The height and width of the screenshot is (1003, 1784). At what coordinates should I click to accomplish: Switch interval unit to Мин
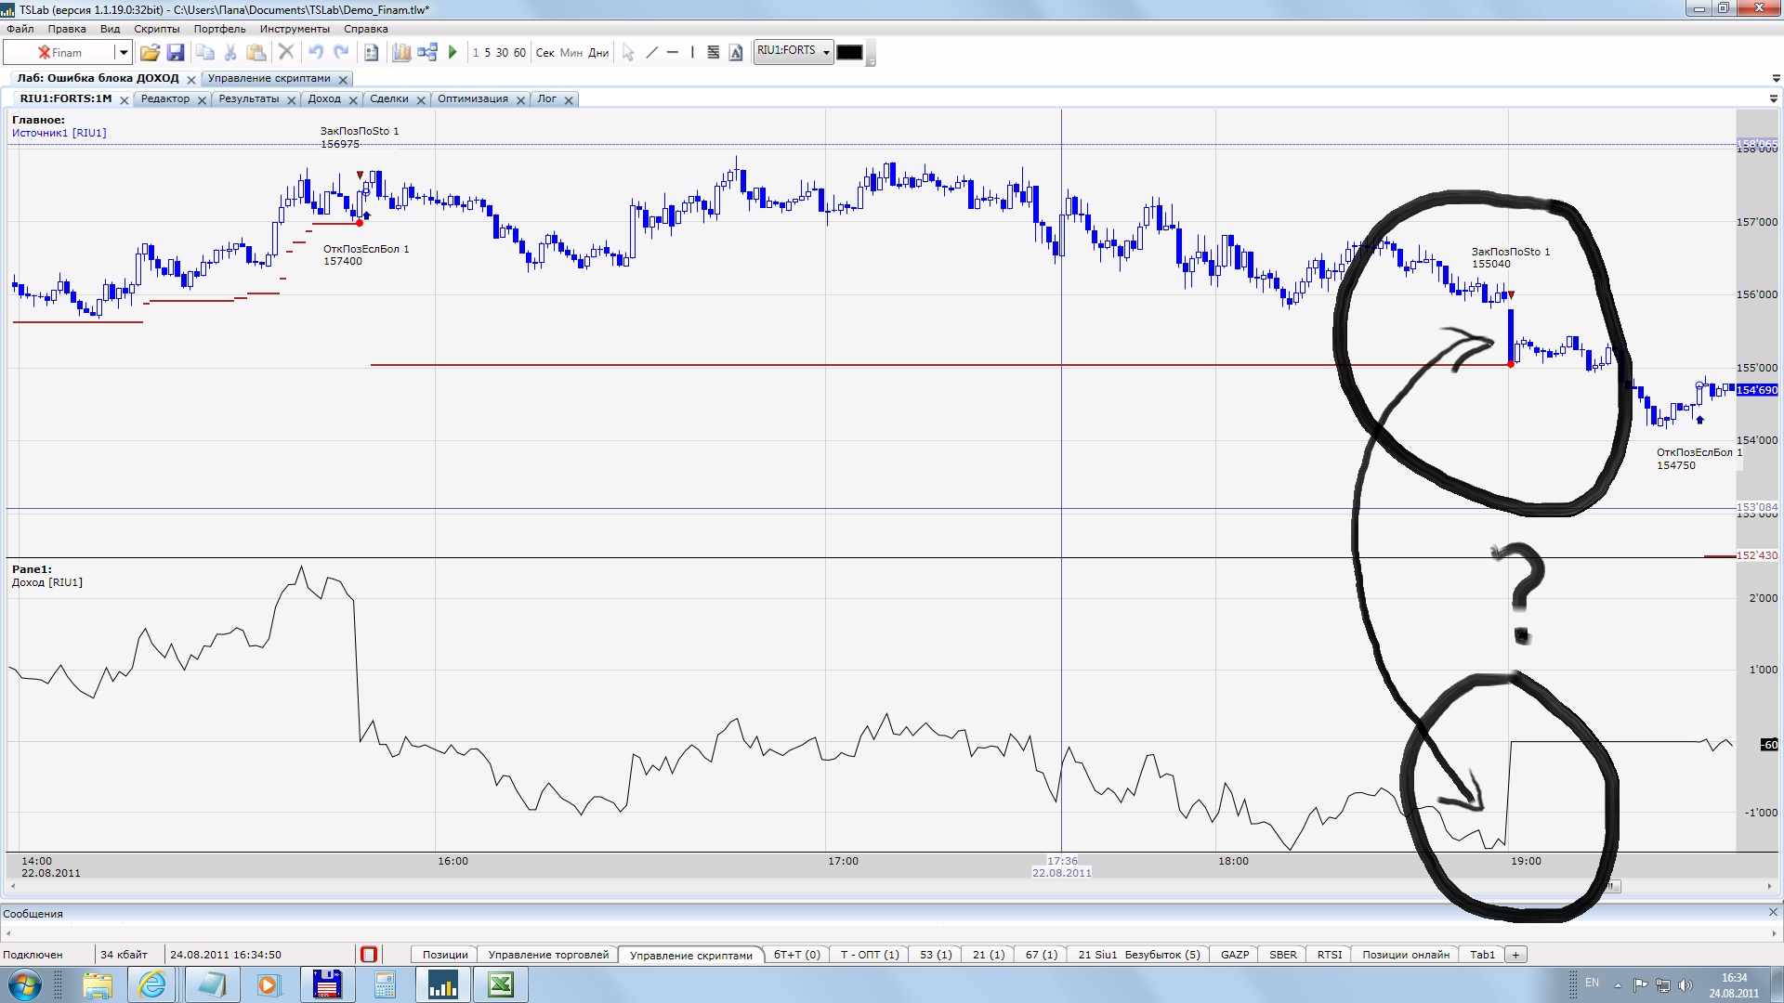(x=571, y=53)
